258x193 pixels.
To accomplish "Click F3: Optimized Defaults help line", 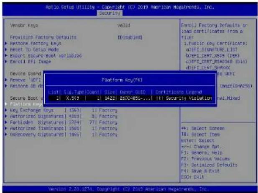I will 209,165.
